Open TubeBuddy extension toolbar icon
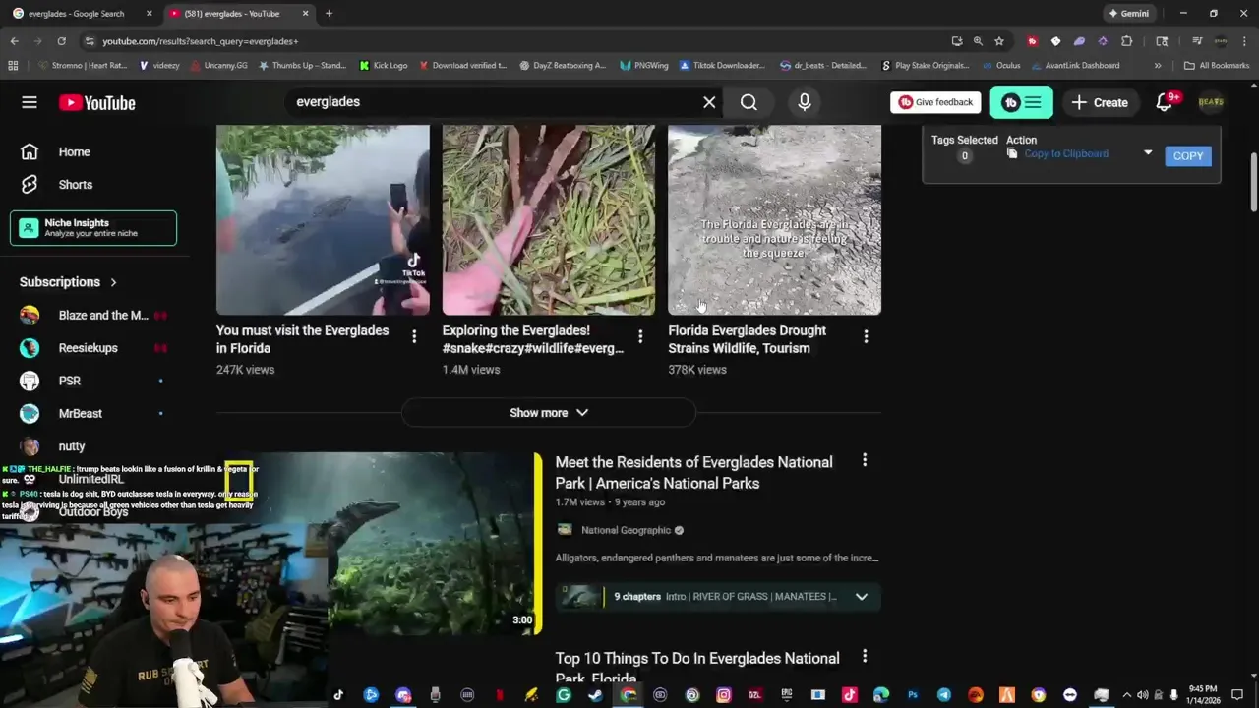This screenshot has height=708, width=1259. 1032,41
